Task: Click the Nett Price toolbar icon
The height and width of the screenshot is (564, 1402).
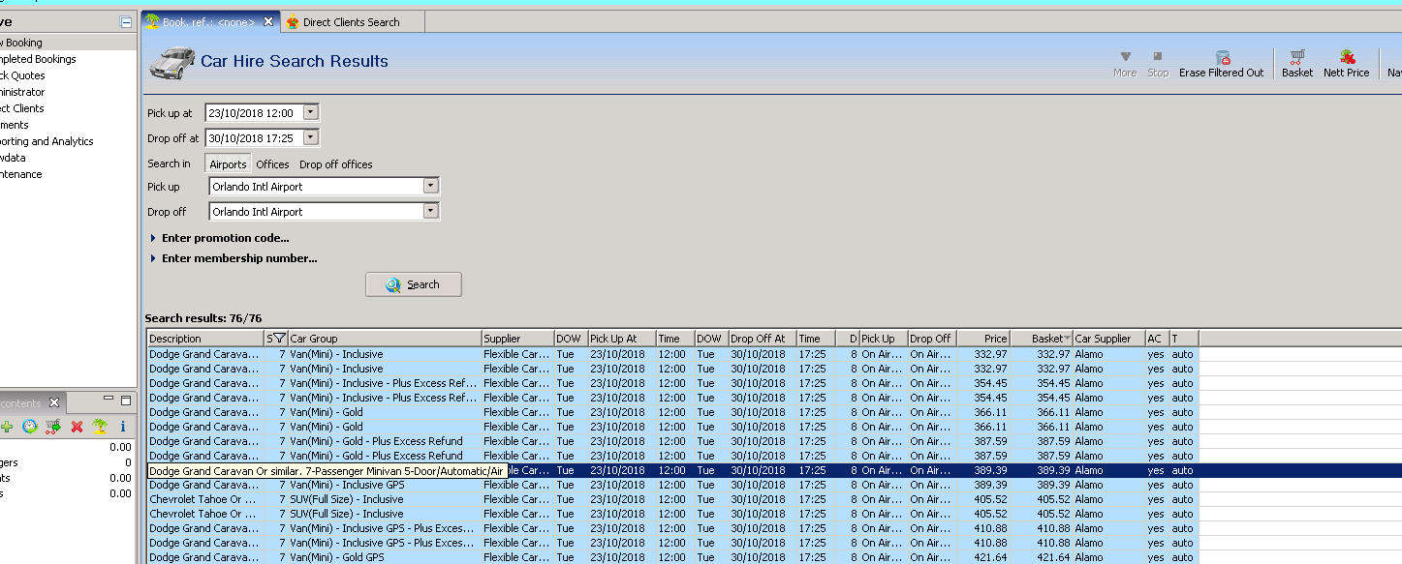Action: click(1347, 58)
